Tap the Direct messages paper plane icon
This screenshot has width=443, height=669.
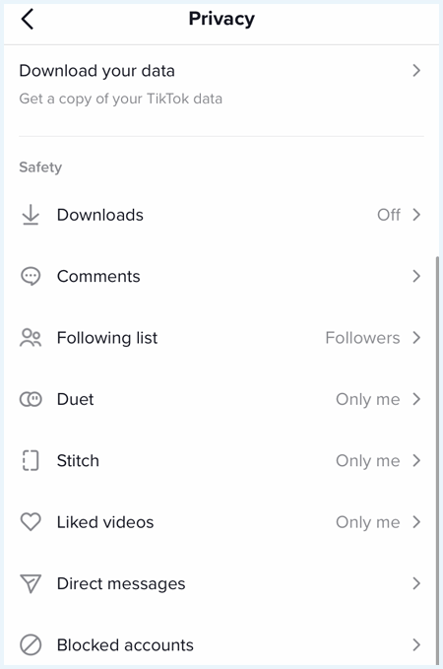[31, 583]
